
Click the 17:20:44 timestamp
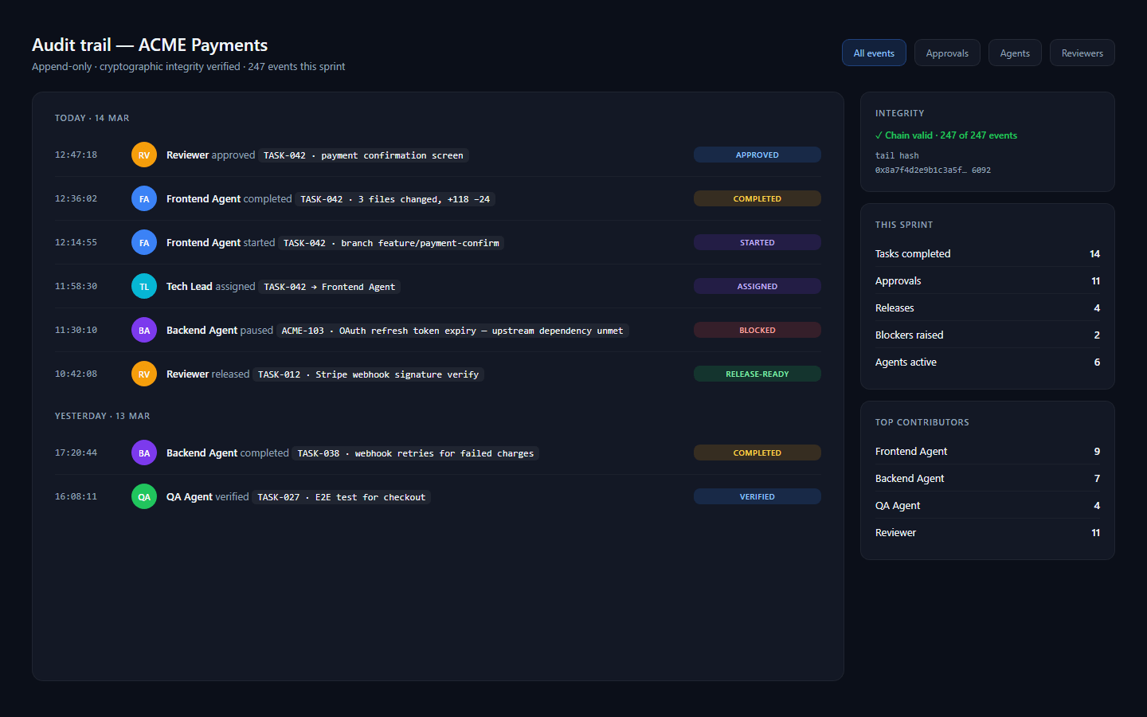coord(76,453)
